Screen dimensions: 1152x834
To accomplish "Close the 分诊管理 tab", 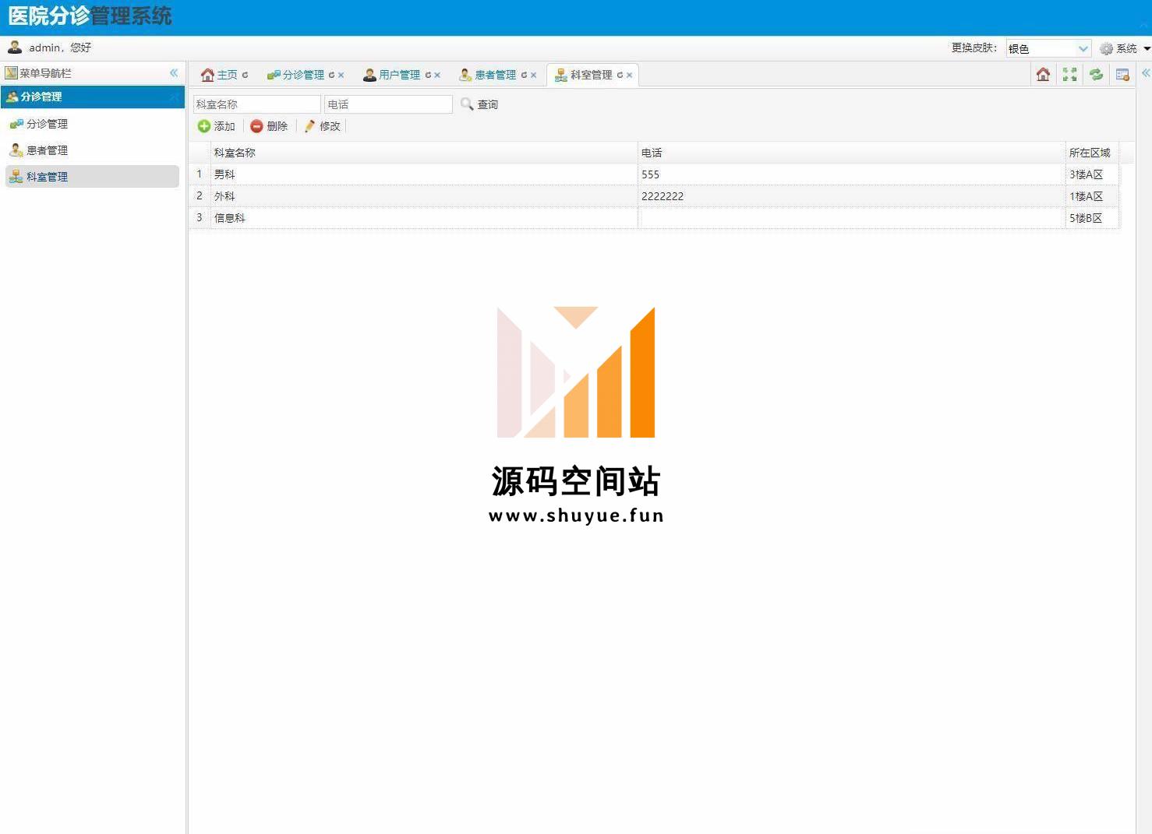I will pyautogui.click(x=341, y=75).
